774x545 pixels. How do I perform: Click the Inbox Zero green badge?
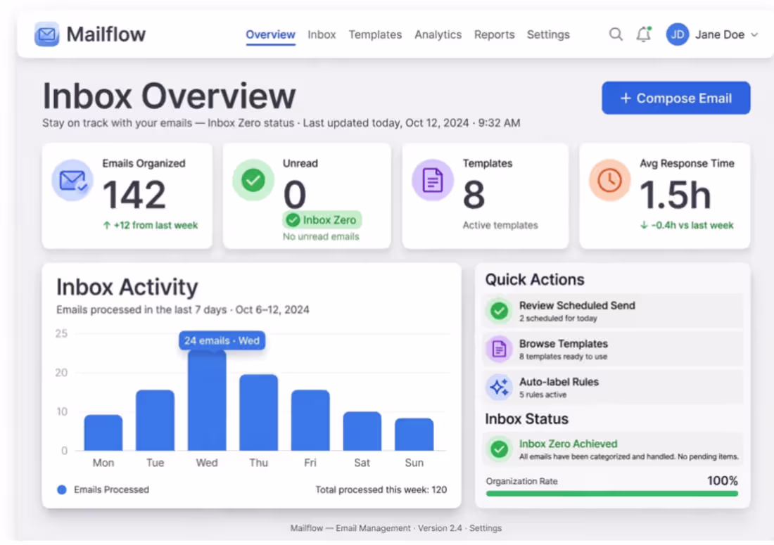coord(322,220)
